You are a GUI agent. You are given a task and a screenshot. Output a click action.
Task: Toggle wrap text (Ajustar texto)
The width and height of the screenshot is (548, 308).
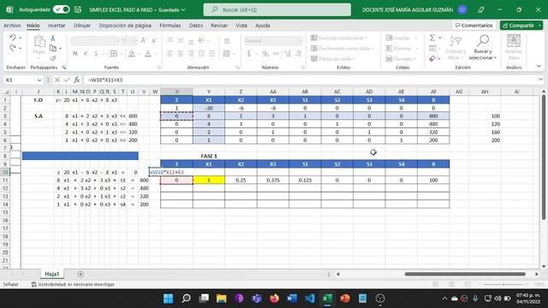click(227, 41)
